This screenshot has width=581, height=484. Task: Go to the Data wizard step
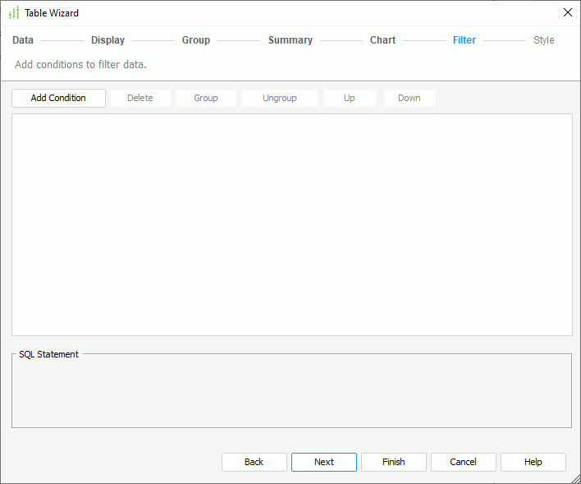[23, 40]
